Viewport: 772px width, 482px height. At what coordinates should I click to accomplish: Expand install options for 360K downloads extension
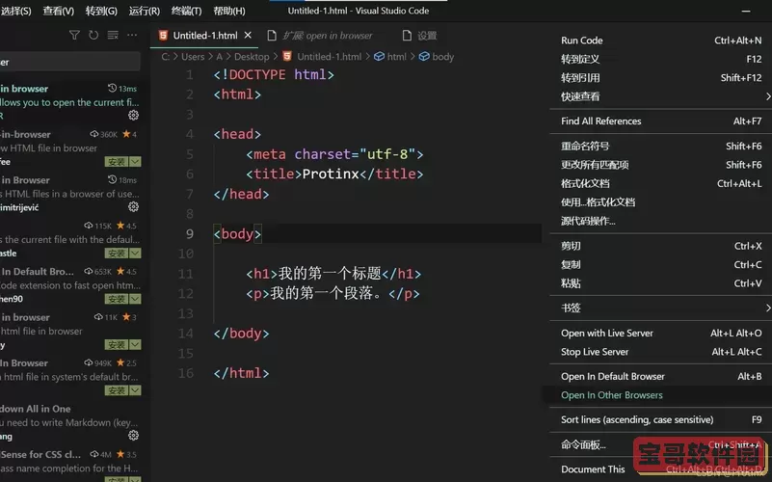point(135,162)
